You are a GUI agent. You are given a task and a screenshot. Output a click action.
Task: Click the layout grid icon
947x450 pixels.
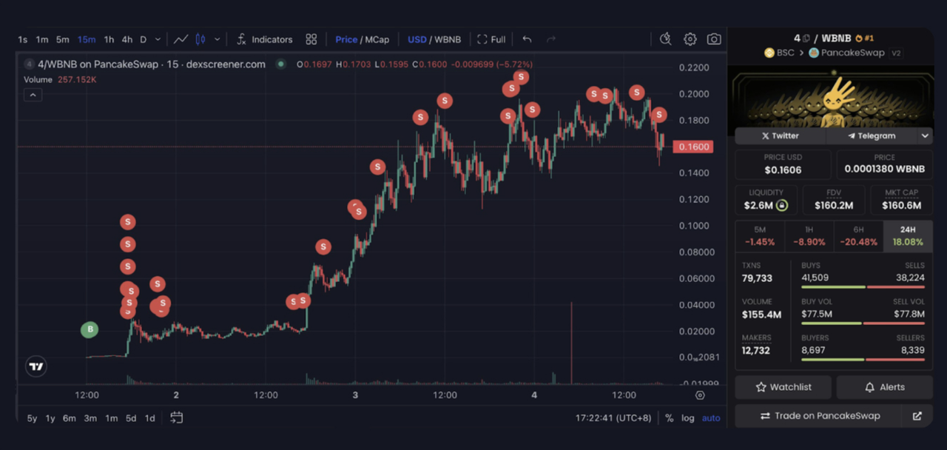[x=311, y=39]
